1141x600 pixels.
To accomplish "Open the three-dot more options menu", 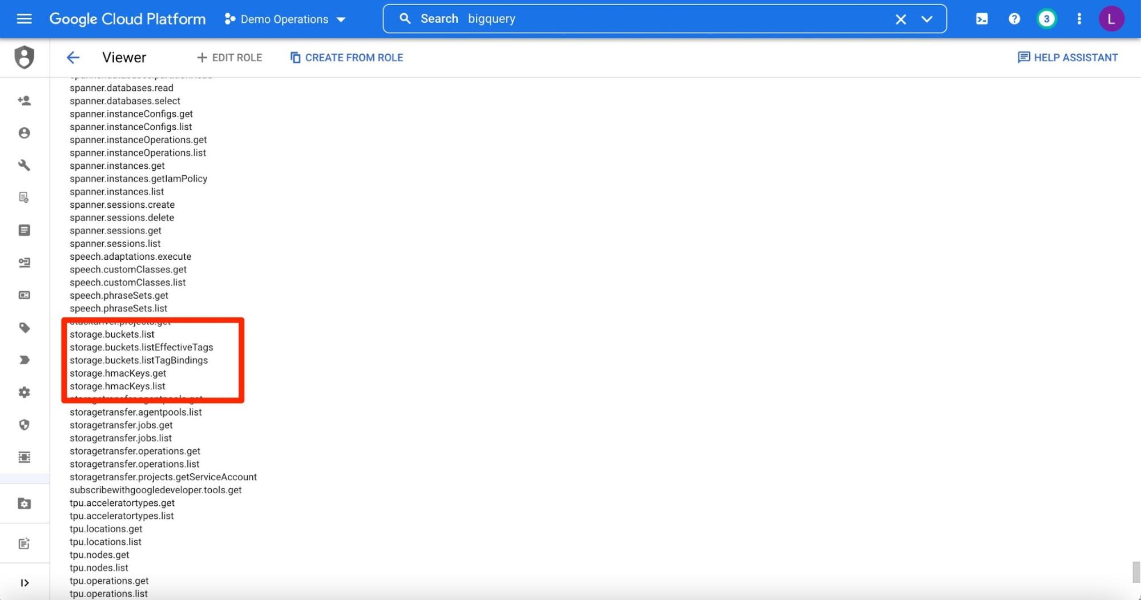I will [x=1079, y=19].
